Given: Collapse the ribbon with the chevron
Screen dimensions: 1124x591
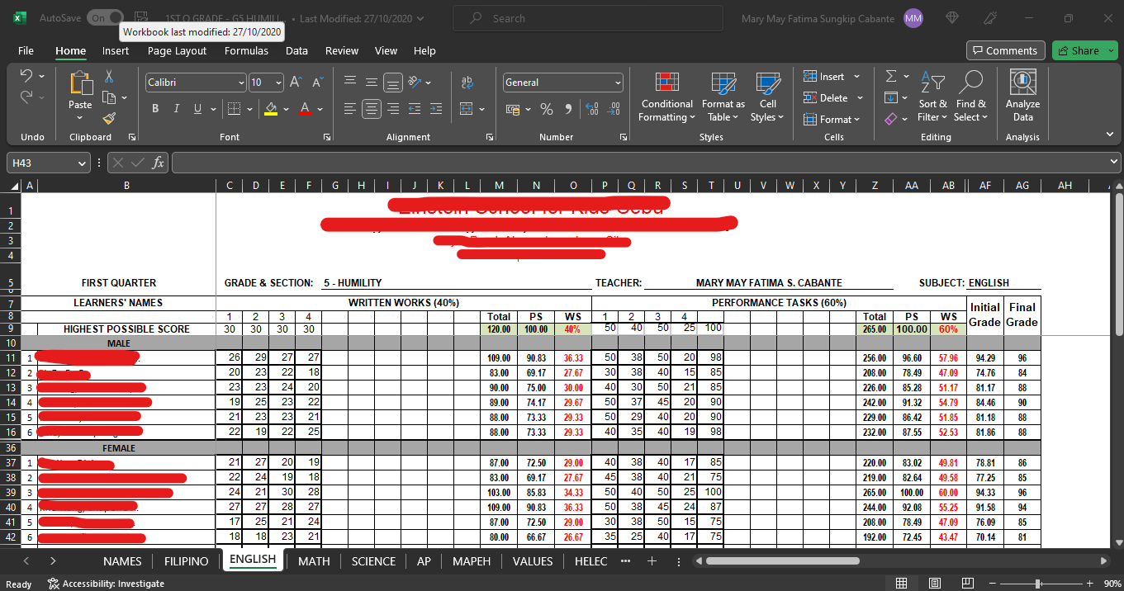Looking at the screenshot, I should click(x=1110, y=135).
